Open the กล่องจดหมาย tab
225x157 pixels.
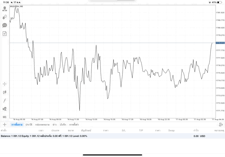tap(42, 125)
